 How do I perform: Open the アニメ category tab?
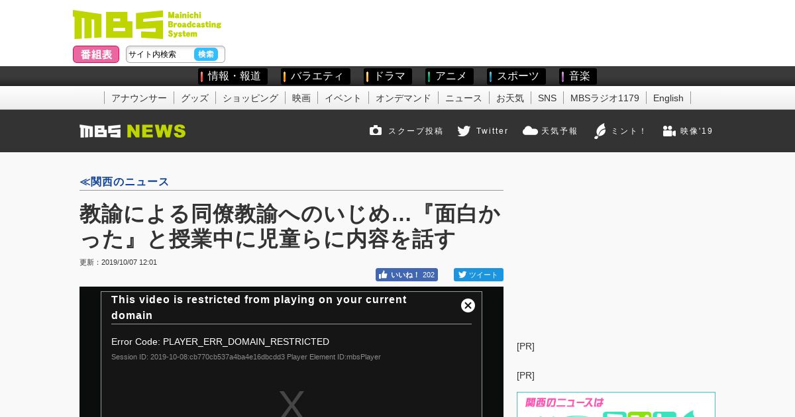pyautogui.click(x=449, y=76)
